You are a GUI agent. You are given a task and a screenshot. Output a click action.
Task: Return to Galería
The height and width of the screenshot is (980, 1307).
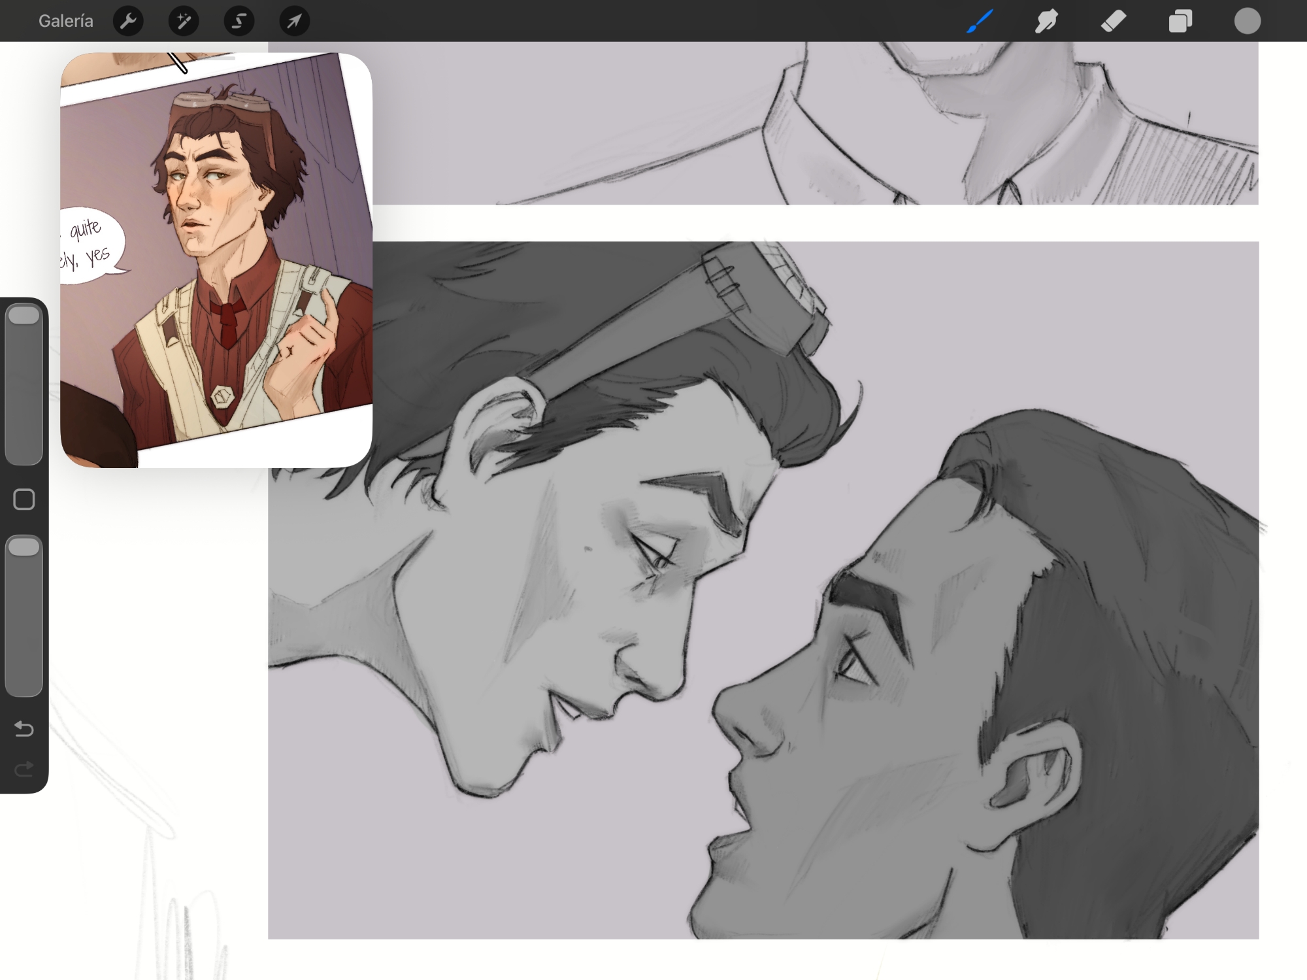[x=65, y=21]
